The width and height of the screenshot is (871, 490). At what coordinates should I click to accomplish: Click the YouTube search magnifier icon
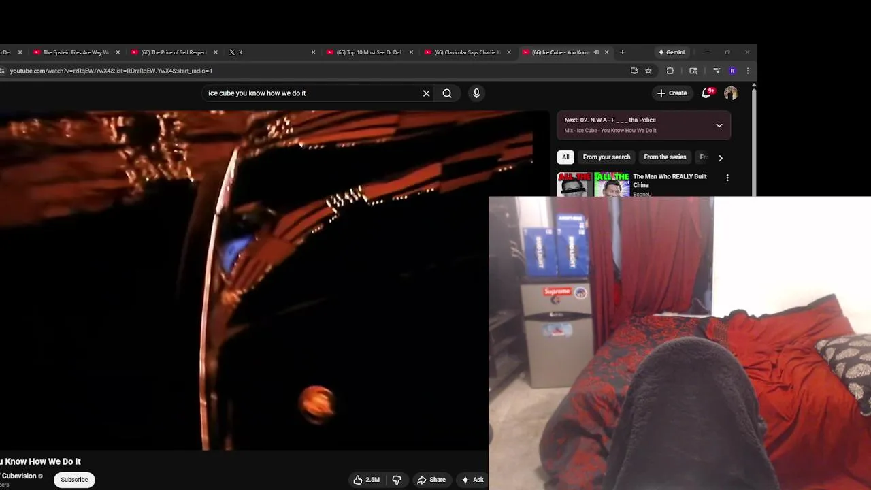pos(447,93)
